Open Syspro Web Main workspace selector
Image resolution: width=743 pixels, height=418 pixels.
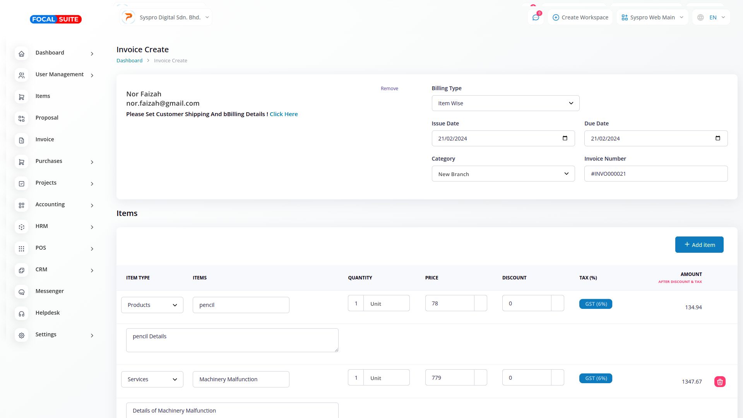652,17
